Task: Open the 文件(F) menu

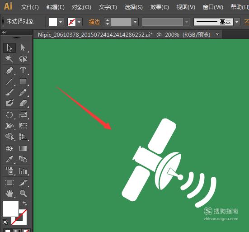Action: point(30,7)
